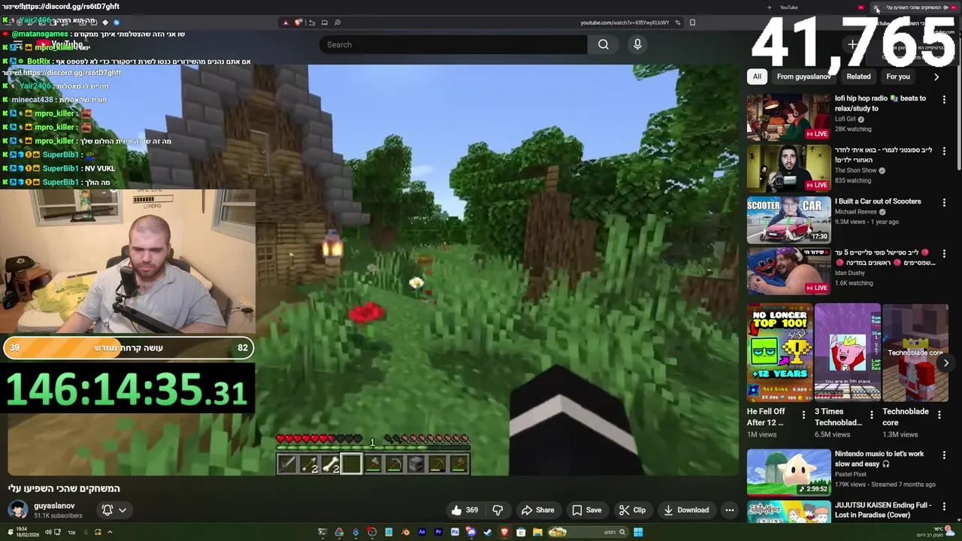Click the Download button
The height and width of the screenshot is (541, 962).
pos(686,510)
